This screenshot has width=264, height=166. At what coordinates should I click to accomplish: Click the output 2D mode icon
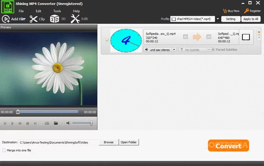tap(209, 36)
